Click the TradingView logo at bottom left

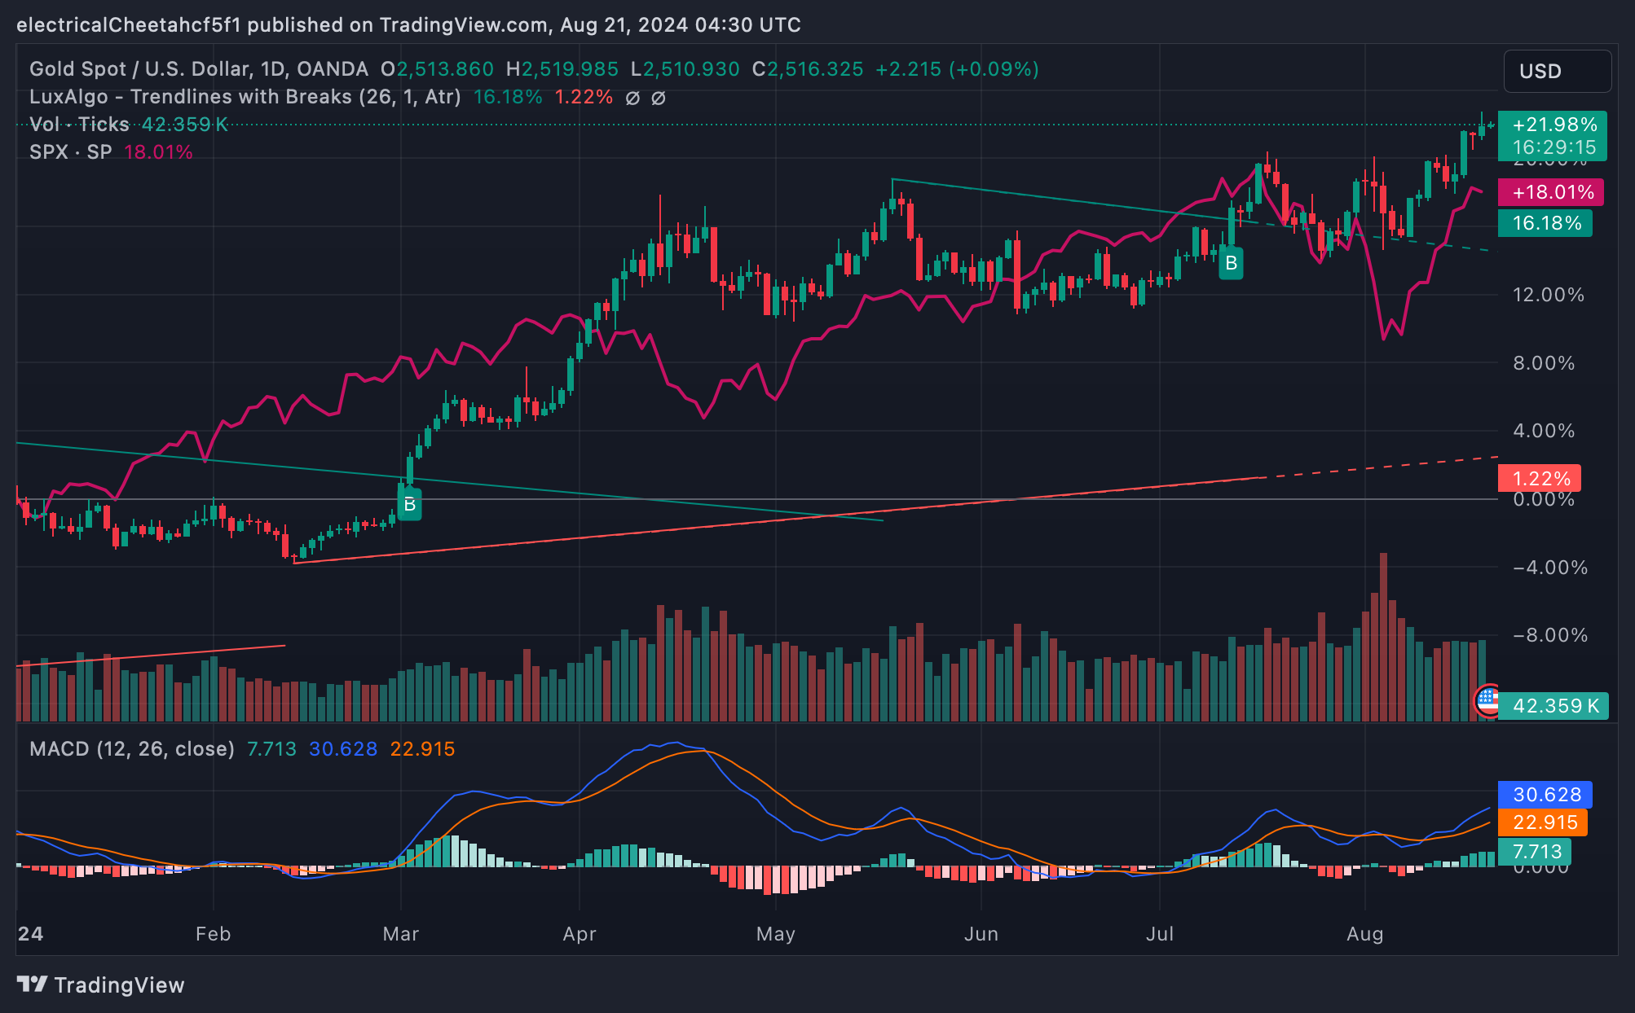click(x=100, y=984)
